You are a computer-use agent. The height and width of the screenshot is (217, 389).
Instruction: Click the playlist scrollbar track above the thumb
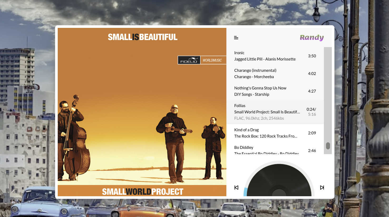pyautogui.click(x=328, y=95)
